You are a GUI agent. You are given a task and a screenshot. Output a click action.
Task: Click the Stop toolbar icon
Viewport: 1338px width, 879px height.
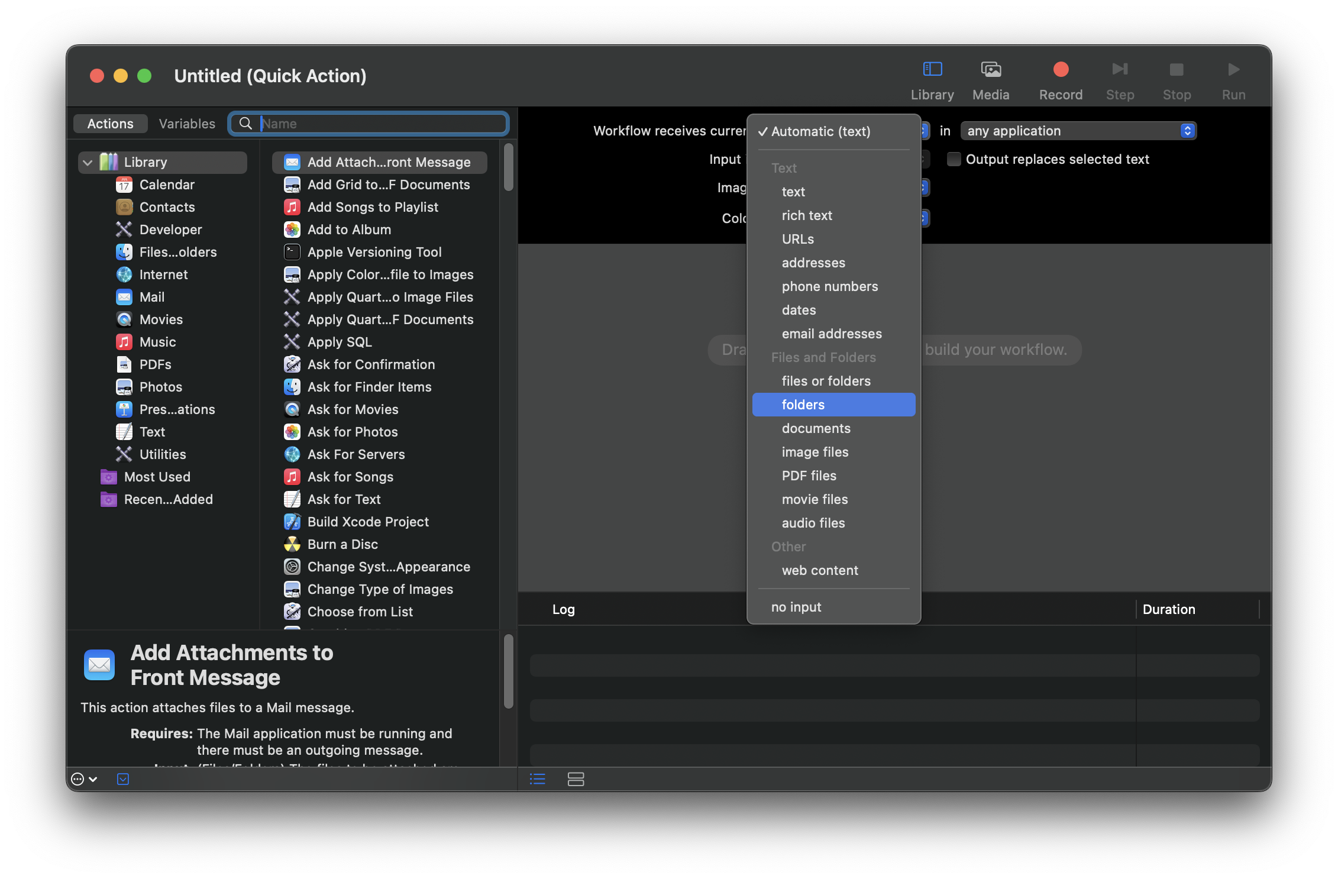point(1177,70)
